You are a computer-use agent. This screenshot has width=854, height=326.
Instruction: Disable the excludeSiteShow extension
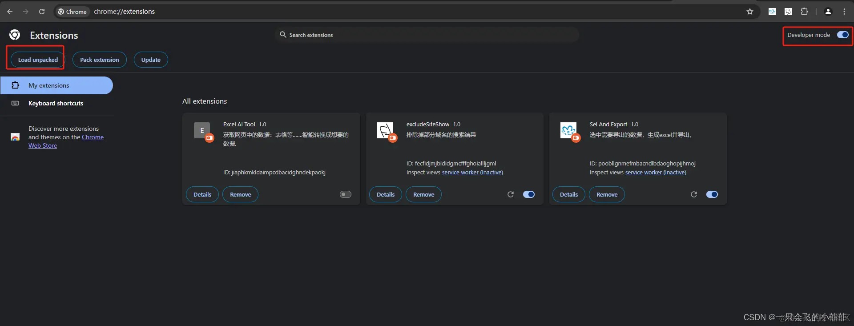pos(529,194)
